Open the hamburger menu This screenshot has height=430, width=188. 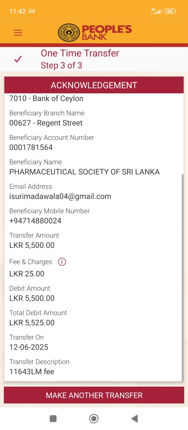(x=18, y=33)
